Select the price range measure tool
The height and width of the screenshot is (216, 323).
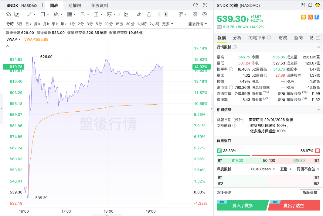[x=96, y=14]
